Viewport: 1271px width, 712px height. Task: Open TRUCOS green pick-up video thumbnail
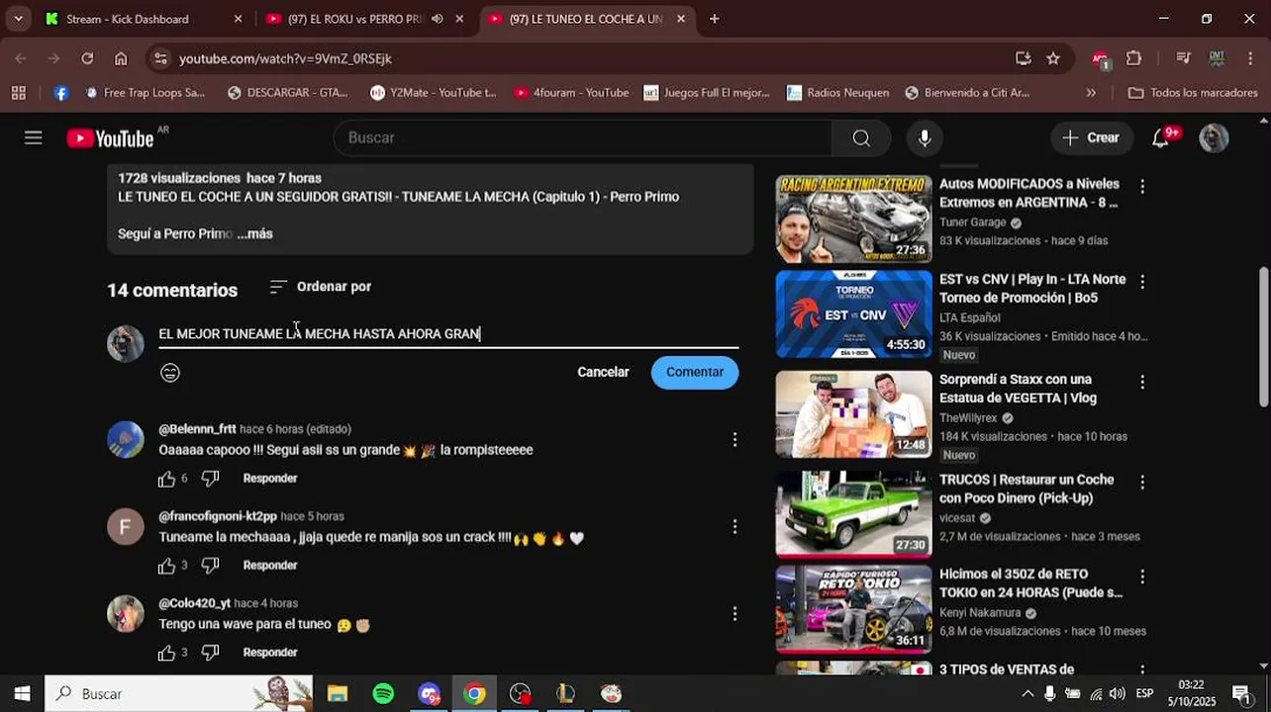[853, 514]
